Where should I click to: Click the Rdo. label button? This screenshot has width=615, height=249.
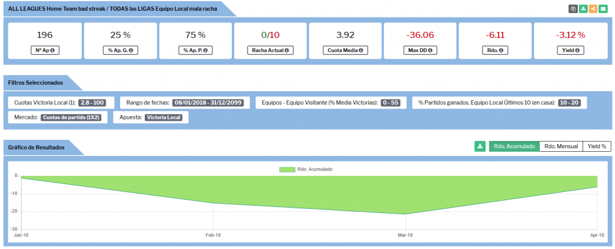click(x=495, y=50)
